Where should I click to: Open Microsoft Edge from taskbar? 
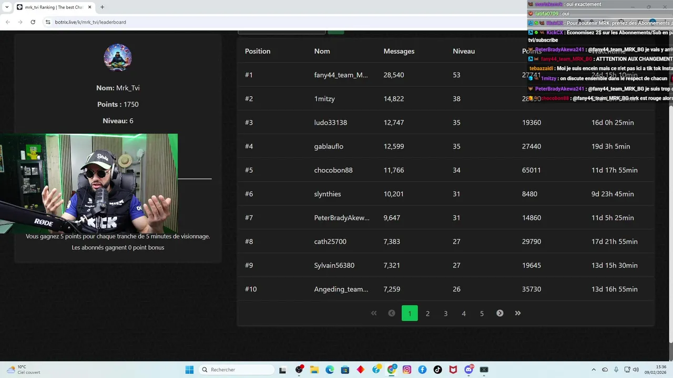(330, 370)
